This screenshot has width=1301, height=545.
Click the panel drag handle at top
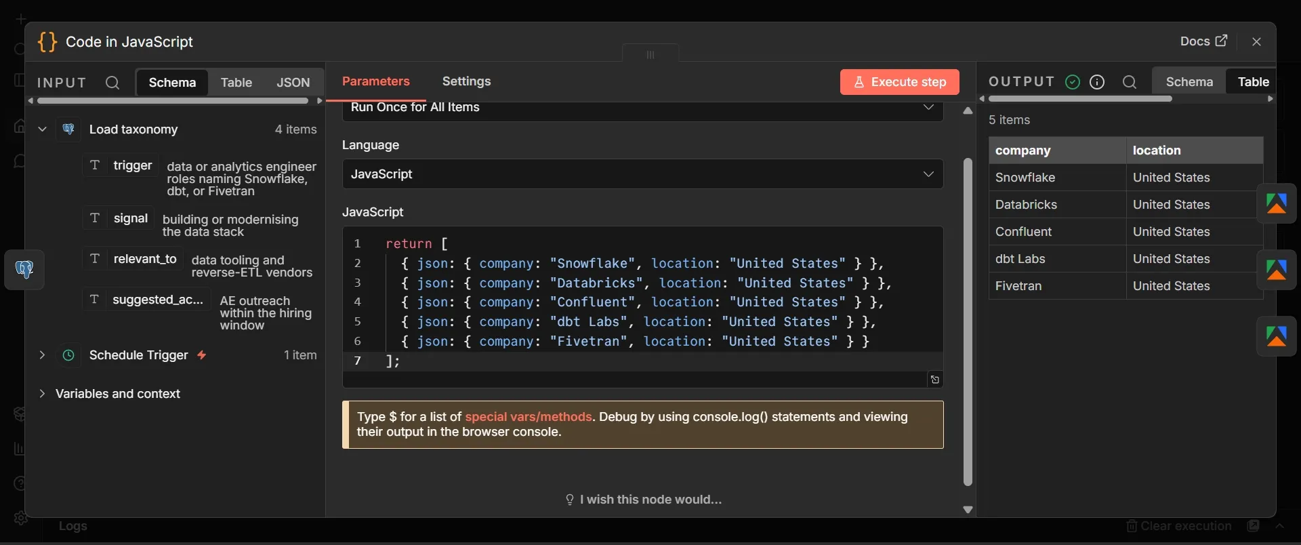point(650,55)
